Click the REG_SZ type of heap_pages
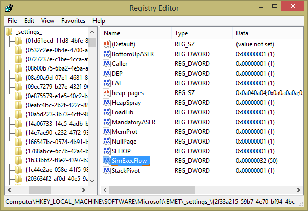 [184, 93]
